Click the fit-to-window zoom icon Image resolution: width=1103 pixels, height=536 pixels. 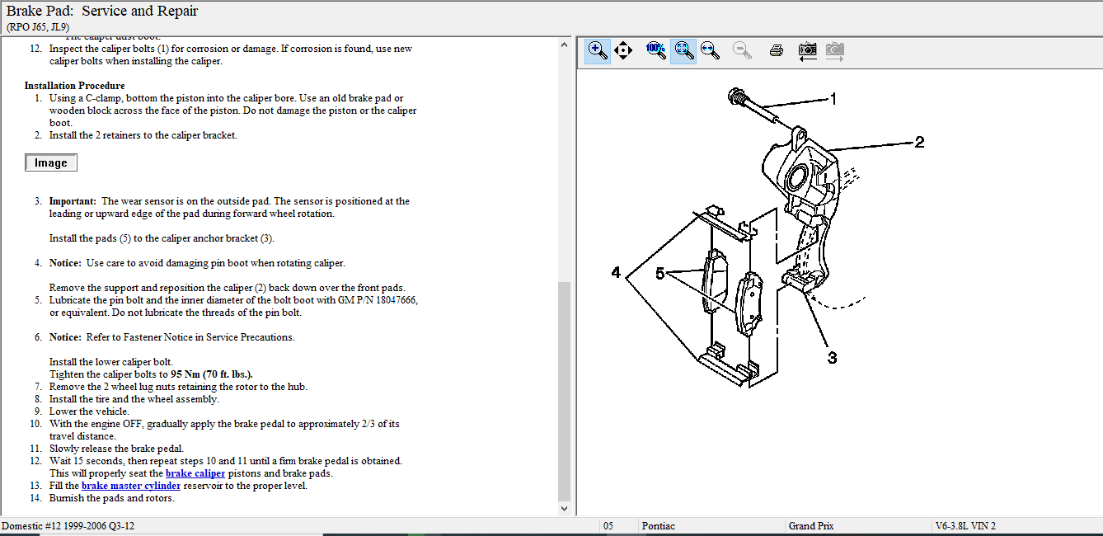tap(683, 51)
